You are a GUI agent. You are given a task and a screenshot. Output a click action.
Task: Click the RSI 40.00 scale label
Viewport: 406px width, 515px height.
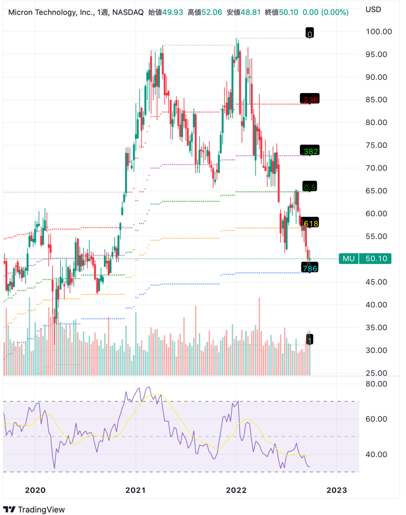(376, 454)
